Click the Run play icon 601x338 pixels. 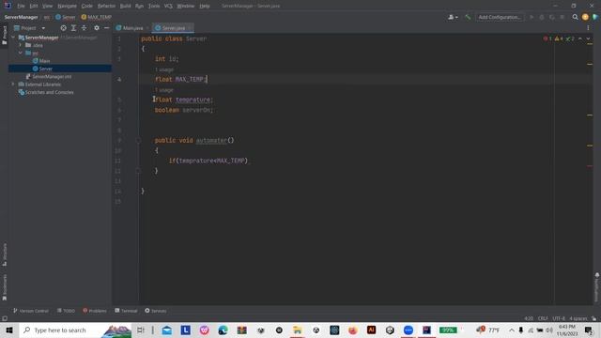click(532, 17)
